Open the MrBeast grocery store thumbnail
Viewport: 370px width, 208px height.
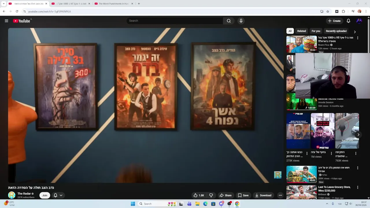(x=301, y=192)
